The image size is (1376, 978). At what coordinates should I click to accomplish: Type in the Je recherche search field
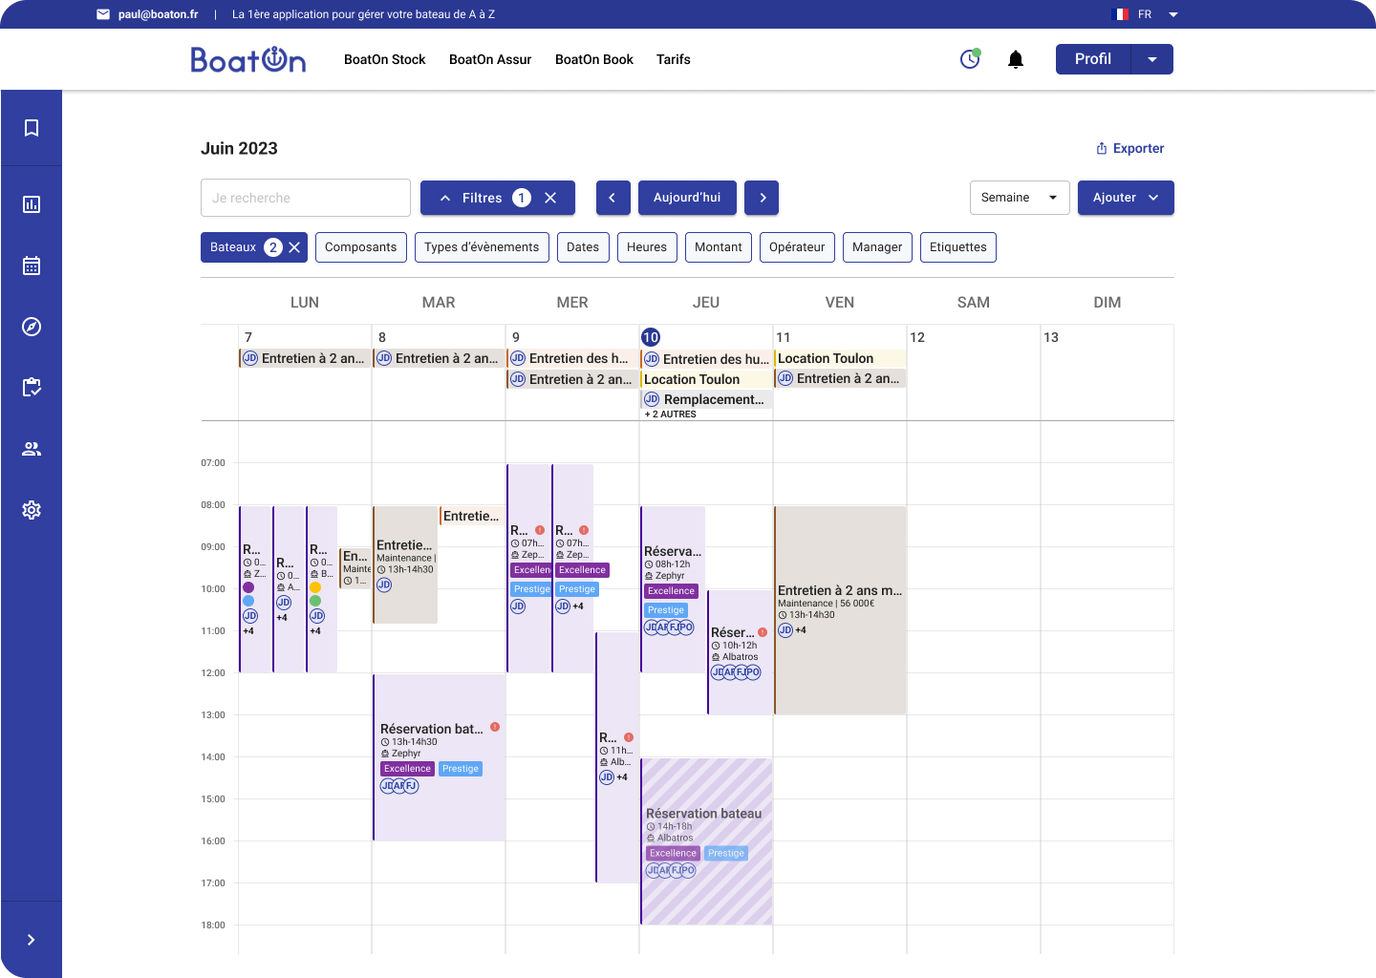pos(305,198)
